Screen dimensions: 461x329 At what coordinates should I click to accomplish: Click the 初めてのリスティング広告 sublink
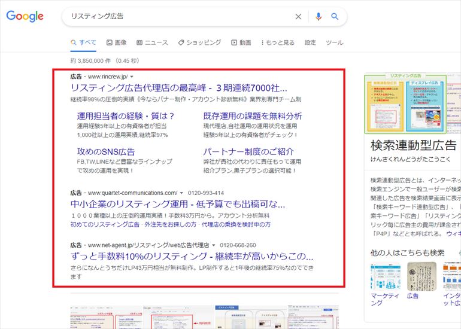tap(105, 224)
